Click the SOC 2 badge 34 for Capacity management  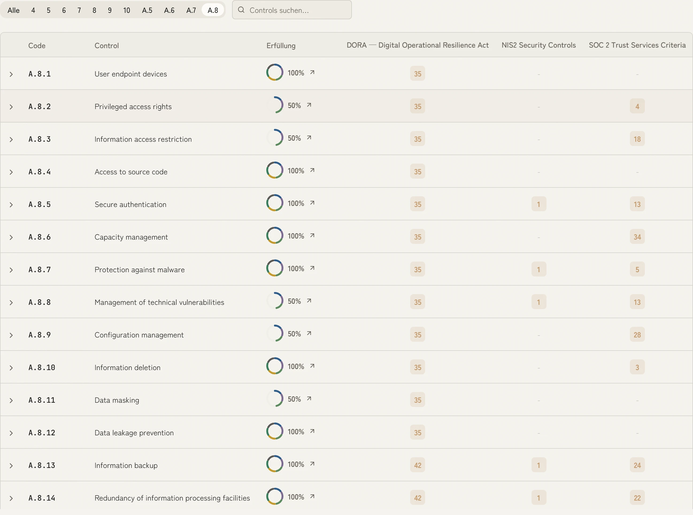637,237
